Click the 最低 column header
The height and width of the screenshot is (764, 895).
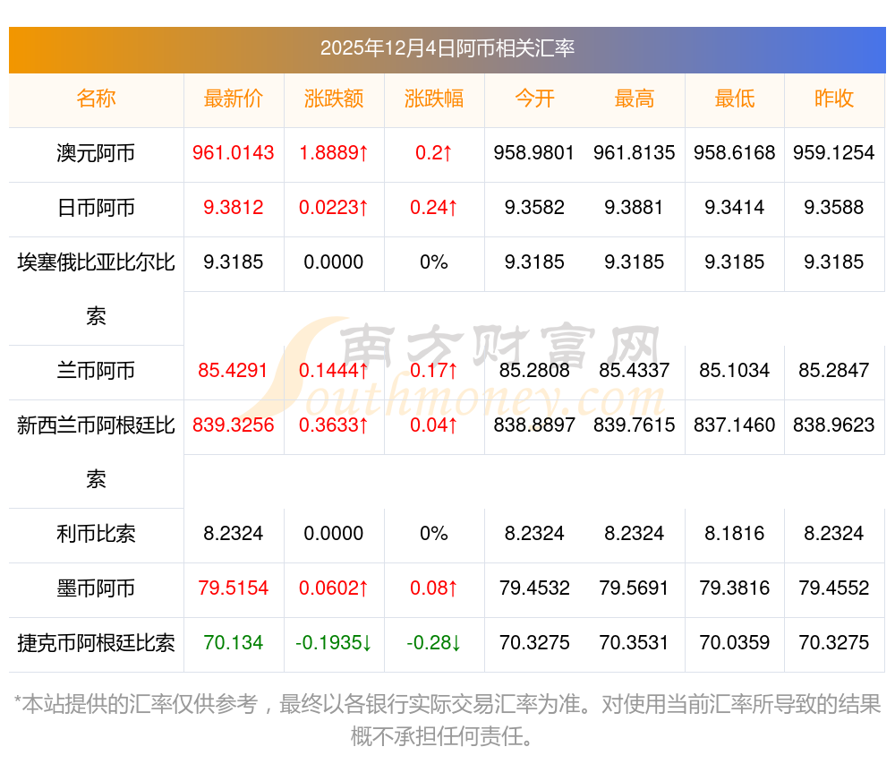click(735, 99)
